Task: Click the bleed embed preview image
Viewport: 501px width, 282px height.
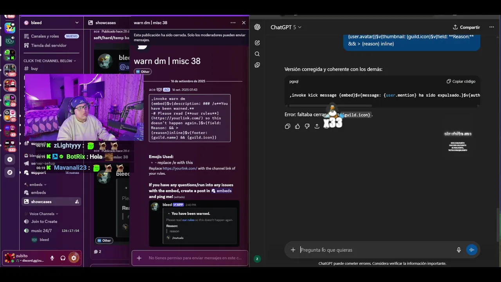Action: 194,224
